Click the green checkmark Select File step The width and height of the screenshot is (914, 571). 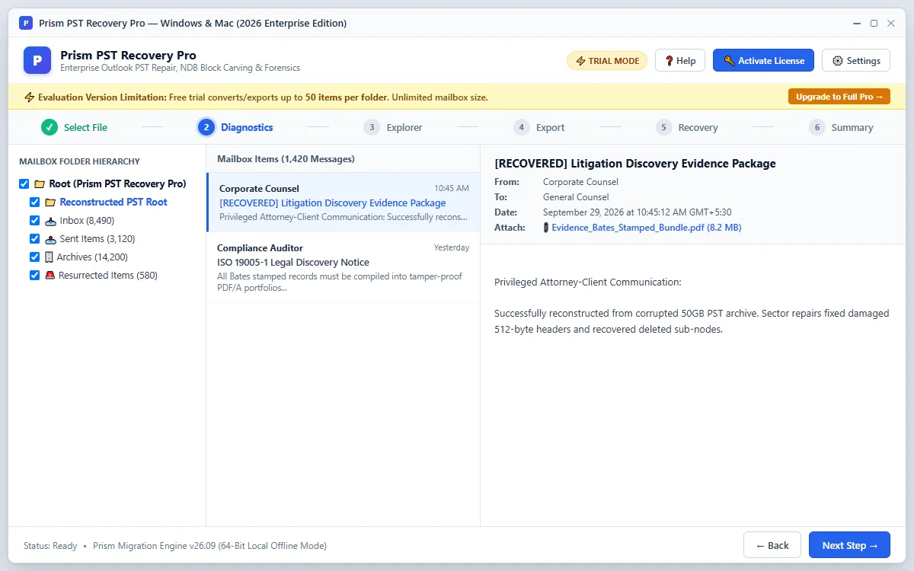click(50, 127)
